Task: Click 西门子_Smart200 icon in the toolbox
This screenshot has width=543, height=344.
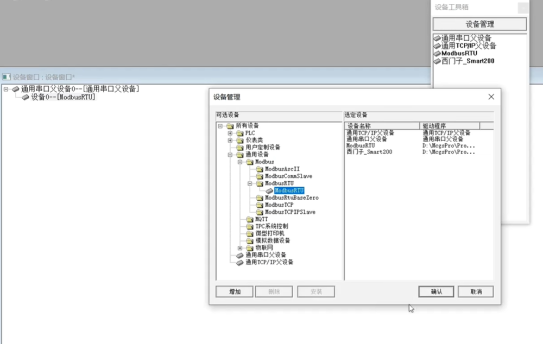Action: tap(437, 61)
